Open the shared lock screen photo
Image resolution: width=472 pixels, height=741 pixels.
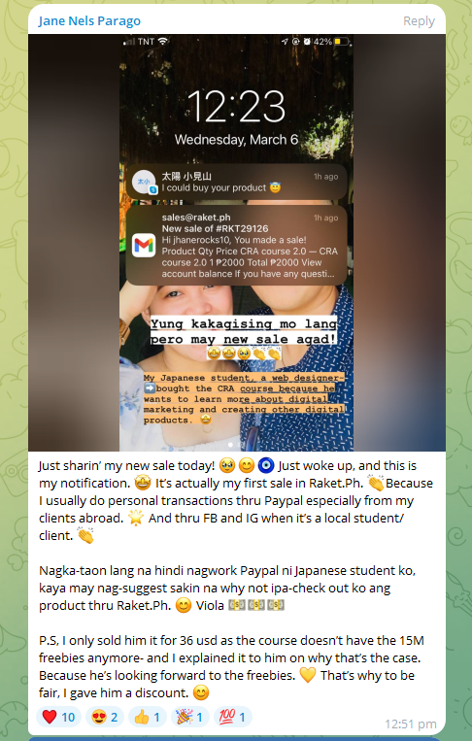tap(237, 243)
